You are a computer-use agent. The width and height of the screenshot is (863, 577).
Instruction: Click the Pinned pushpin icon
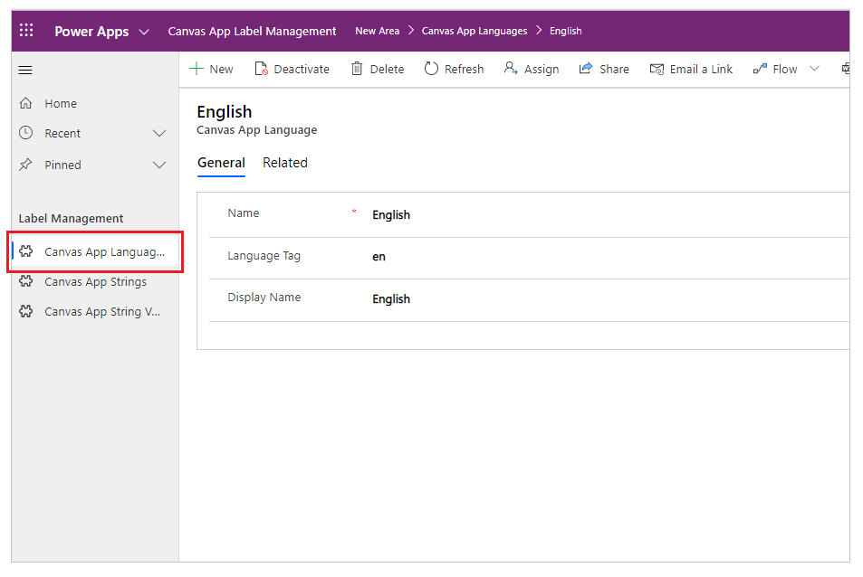[26, 165]
